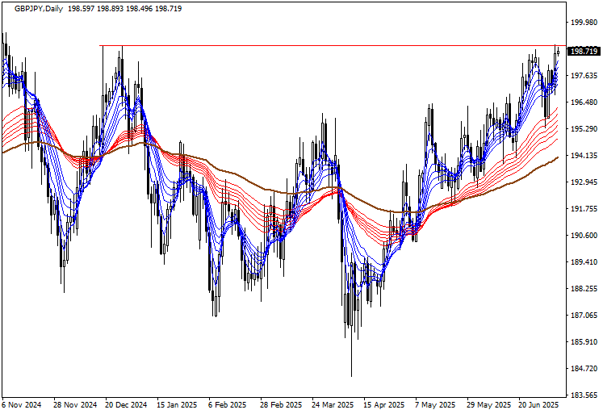Click the 28 Feb 2025 date label
603x414 pixels.
coord(281,405)
